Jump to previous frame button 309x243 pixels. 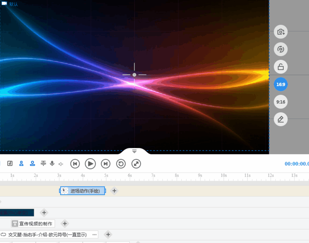(75, 164)
